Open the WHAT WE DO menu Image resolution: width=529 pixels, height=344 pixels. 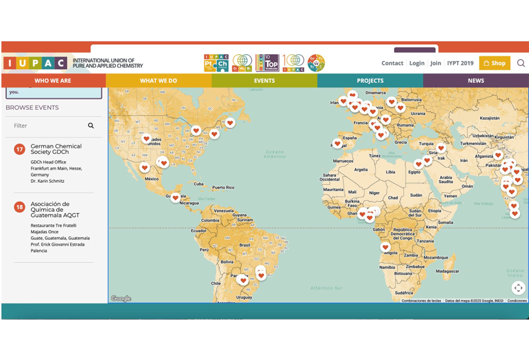(159, 81)
